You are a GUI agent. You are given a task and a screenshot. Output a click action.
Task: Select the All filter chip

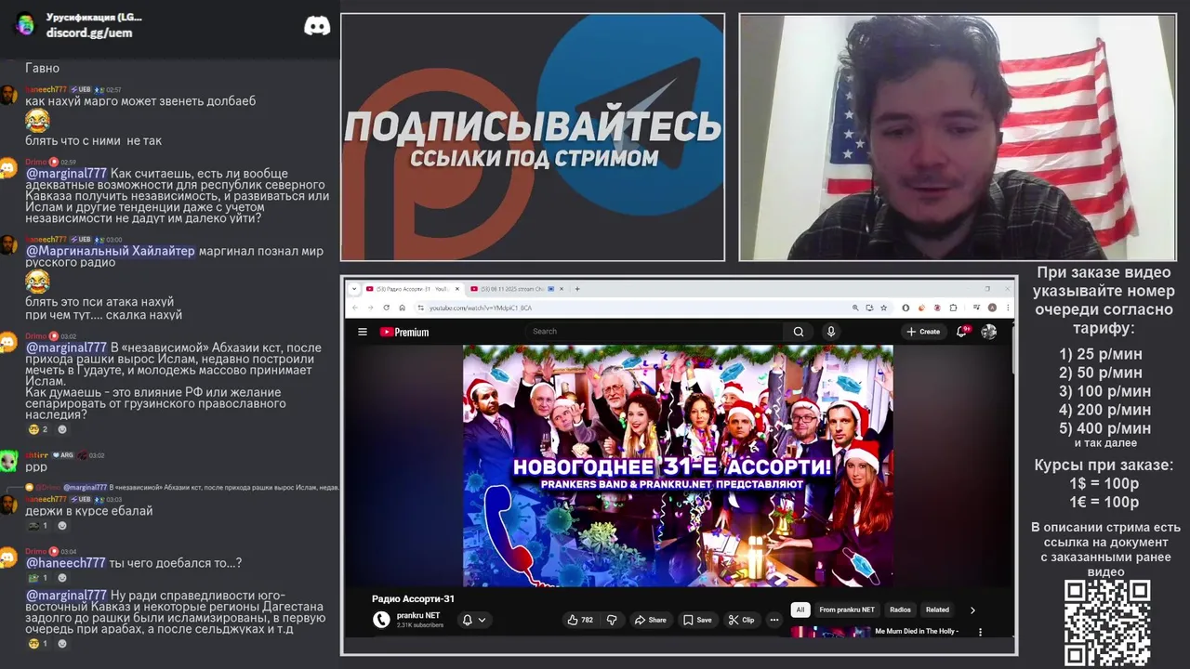click(x=800, y=610)
